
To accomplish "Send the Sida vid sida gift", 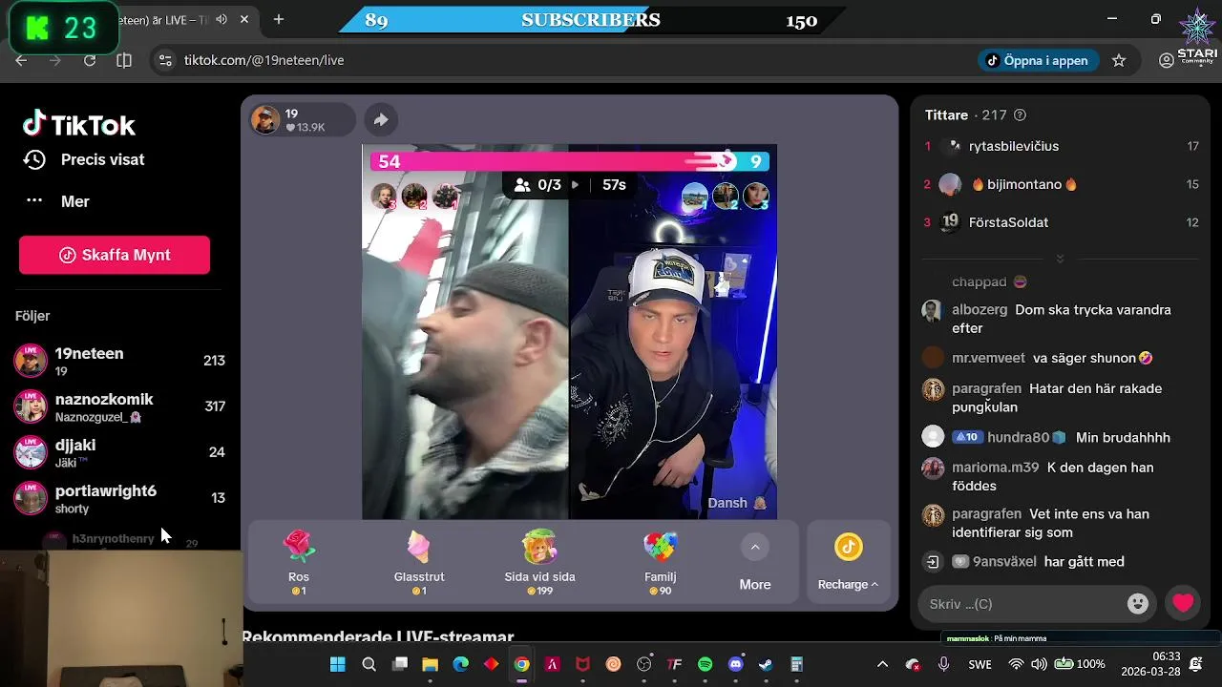I will (x=539, y=563).
